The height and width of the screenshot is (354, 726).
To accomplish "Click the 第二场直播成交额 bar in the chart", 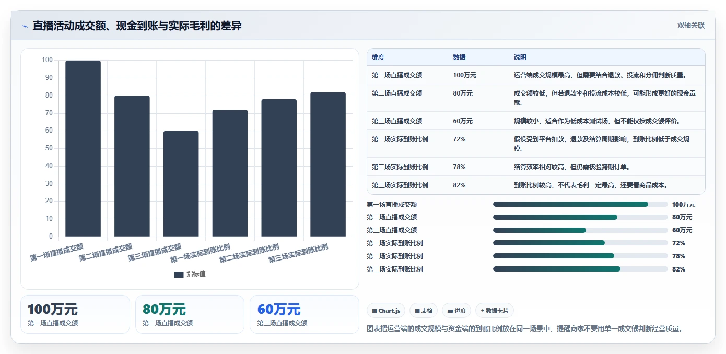I will (132, 166).
